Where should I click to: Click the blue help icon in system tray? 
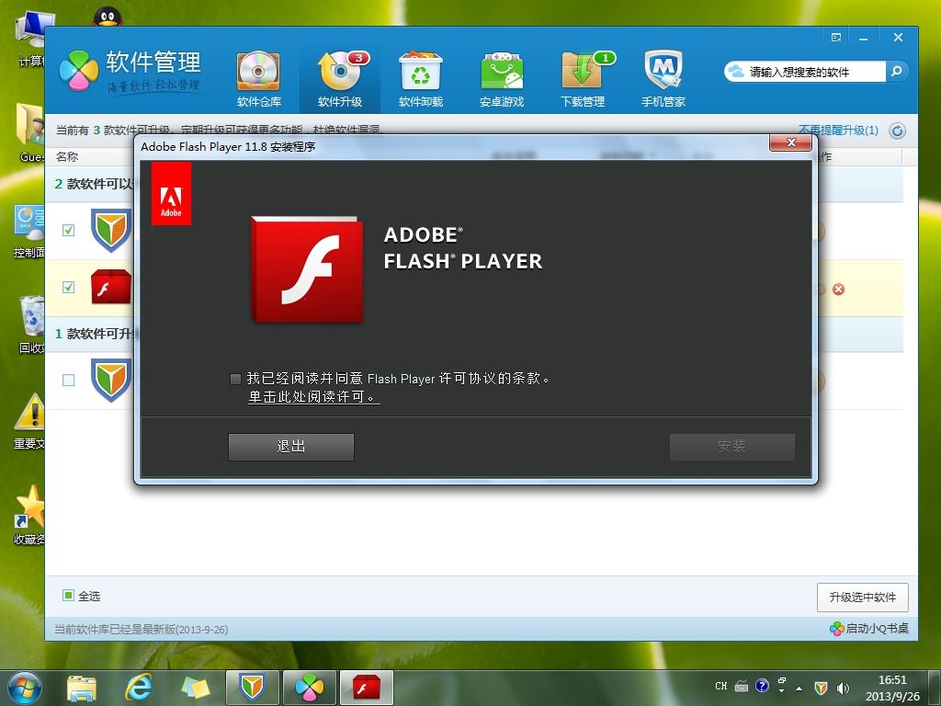click(x=762, y=686)
